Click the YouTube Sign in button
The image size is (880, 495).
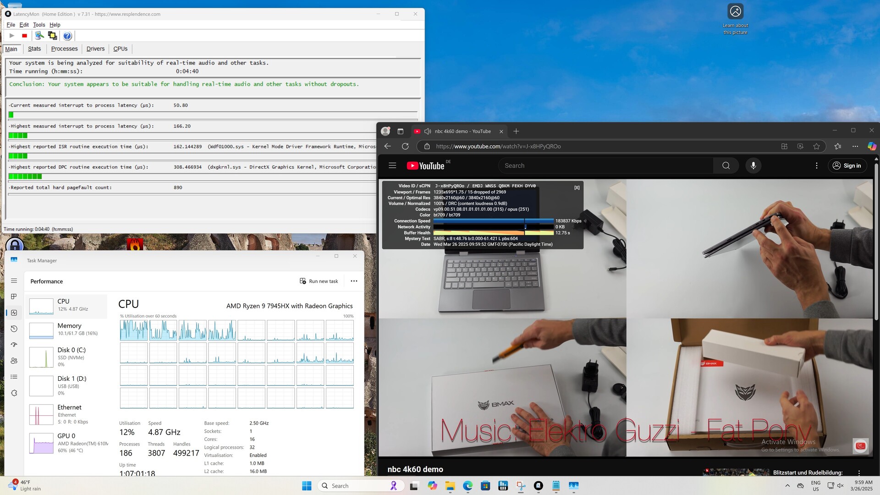(847, 165)
